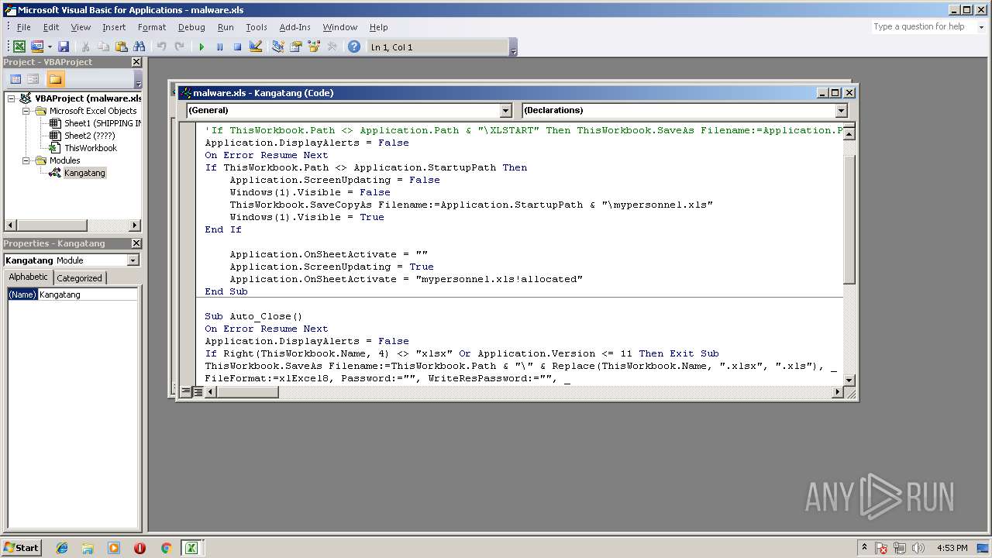Launch Internet Explorer from the taskbar
Viewport: 992px width, 558px height.
click(62, 548)
